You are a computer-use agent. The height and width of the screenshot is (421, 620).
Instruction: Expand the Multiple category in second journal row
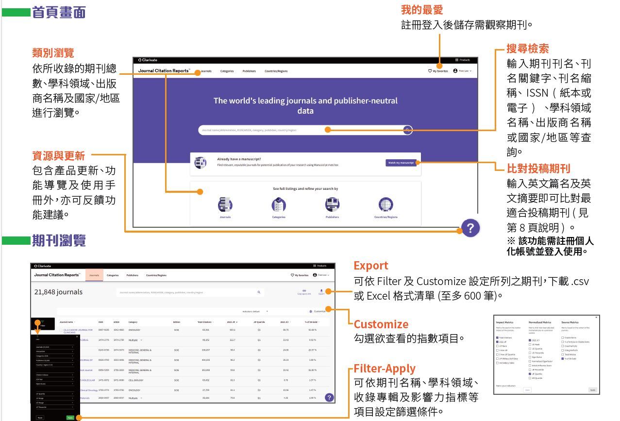tap(141, 340)
